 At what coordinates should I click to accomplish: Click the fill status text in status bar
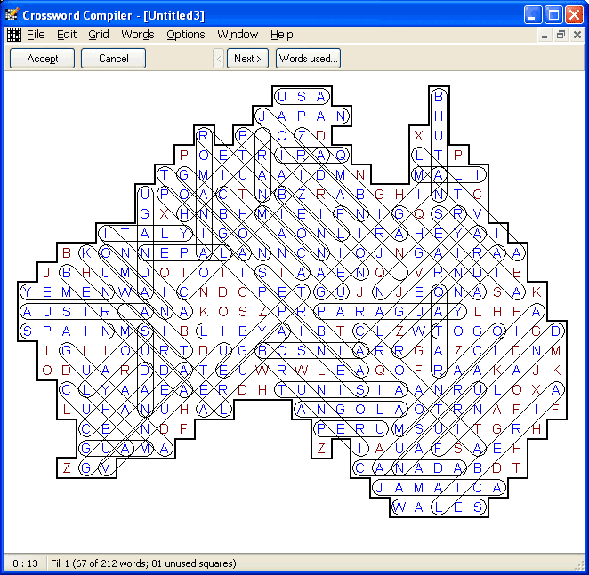143,563
